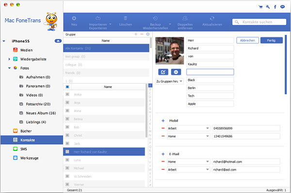
Task: Click the richard@hotmail.com email field
Action: tap(246, 162)
